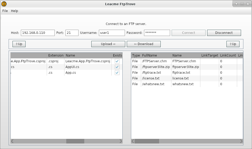This screenshot has height=149, width=252.
Task: Click the FtpTrove app icon in title bar
Action: pyautogui.click(x=4, y=4)
